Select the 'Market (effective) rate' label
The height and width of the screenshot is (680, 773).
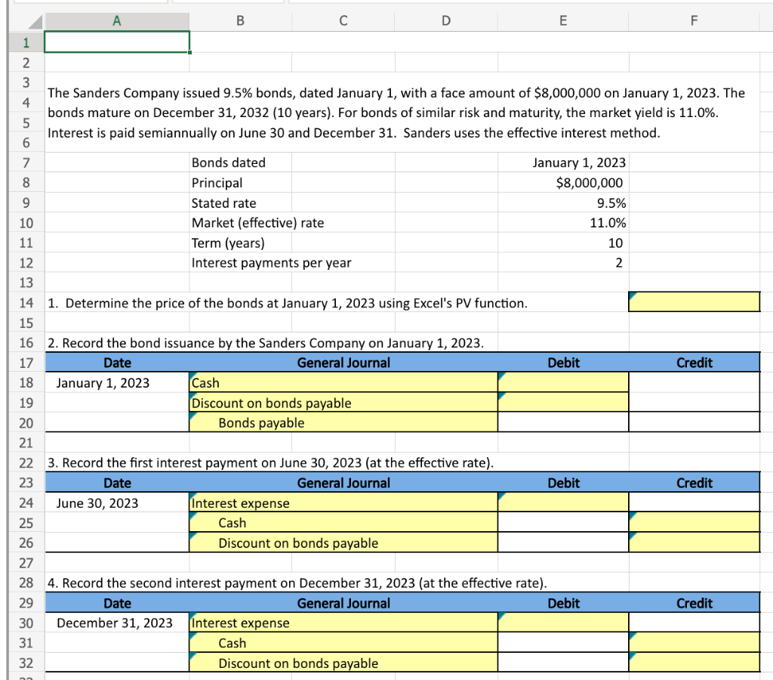[x=258, y=223]
